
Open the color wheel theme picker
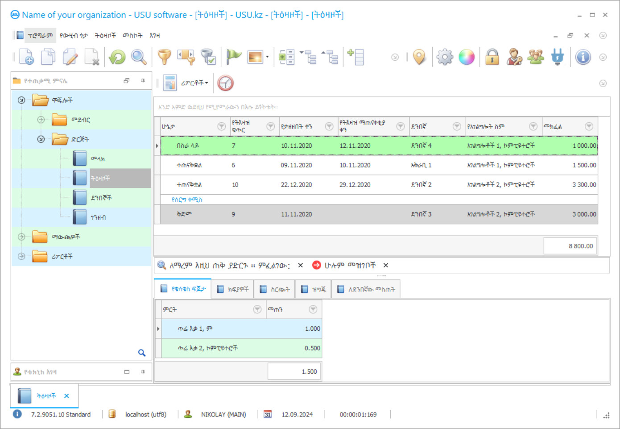point(467,57)
